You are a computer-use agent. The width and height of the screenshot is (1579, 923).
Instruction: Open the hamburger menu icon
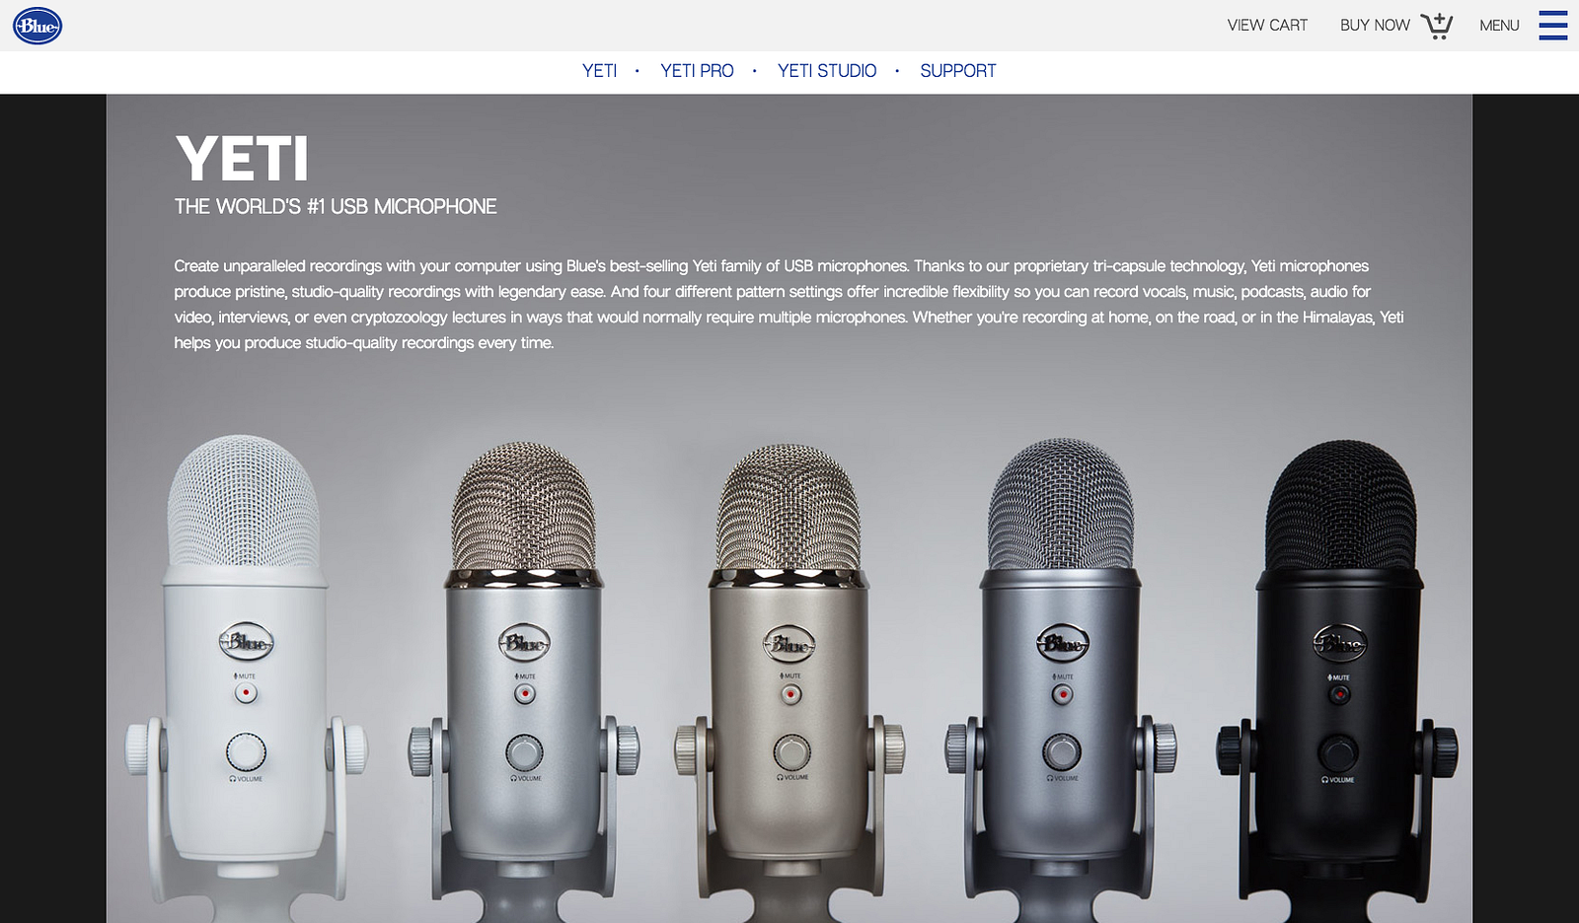(1552, 26)
